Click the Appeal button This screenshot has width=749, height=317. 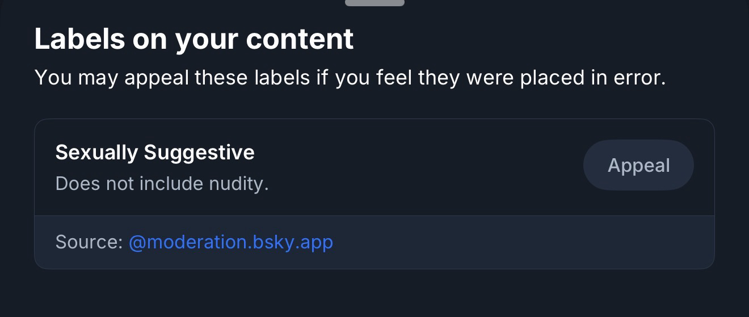(638, 165)
